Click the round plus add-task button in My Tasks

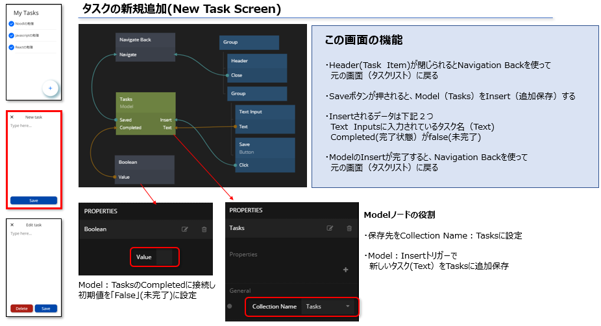point(50,88)
